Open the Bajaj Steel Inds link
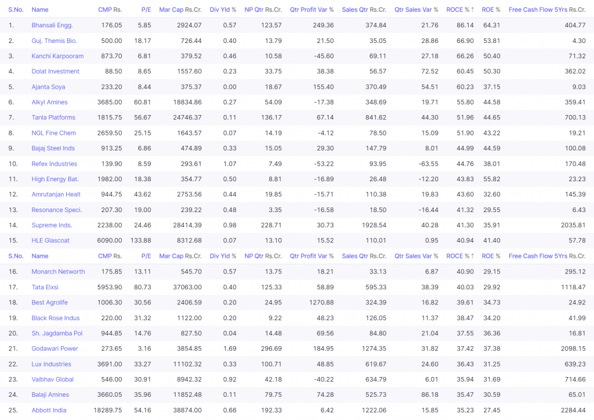Screen dimensions: 594x420 click(53, 148)
